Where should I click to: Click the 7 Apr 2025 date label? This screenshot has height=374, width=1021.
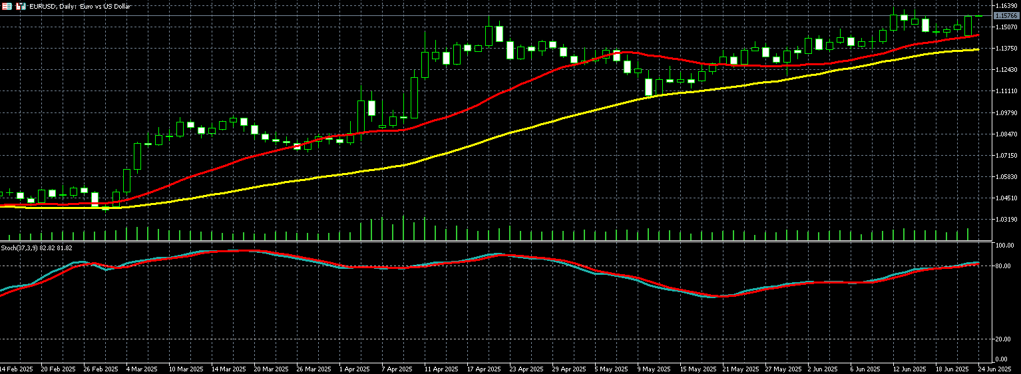(x=397, y=369)
